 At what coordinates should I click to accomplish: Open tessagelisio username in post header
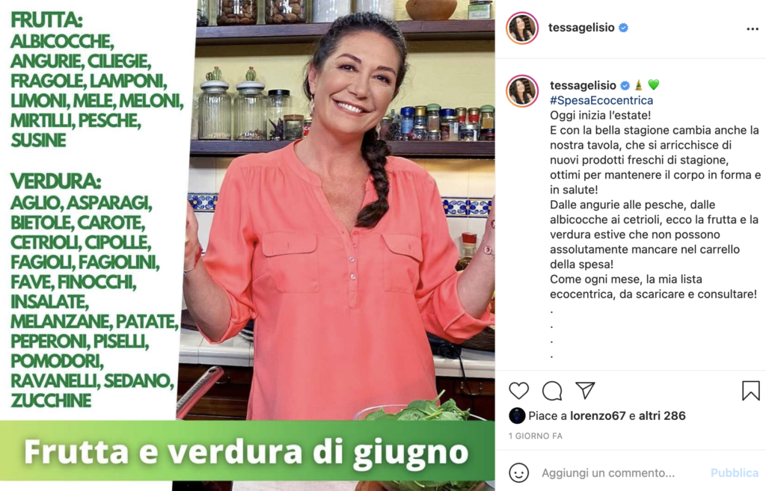pos(581,28)
